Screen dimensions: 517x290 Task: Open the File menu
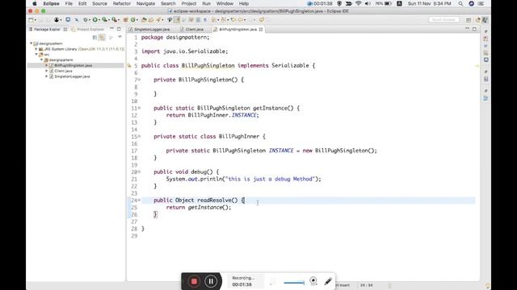click(69, 3)
